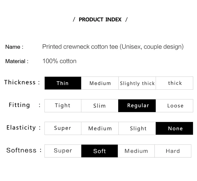Select Thin in the Thickness row
The image size is (197, 181).
[63, 83]
